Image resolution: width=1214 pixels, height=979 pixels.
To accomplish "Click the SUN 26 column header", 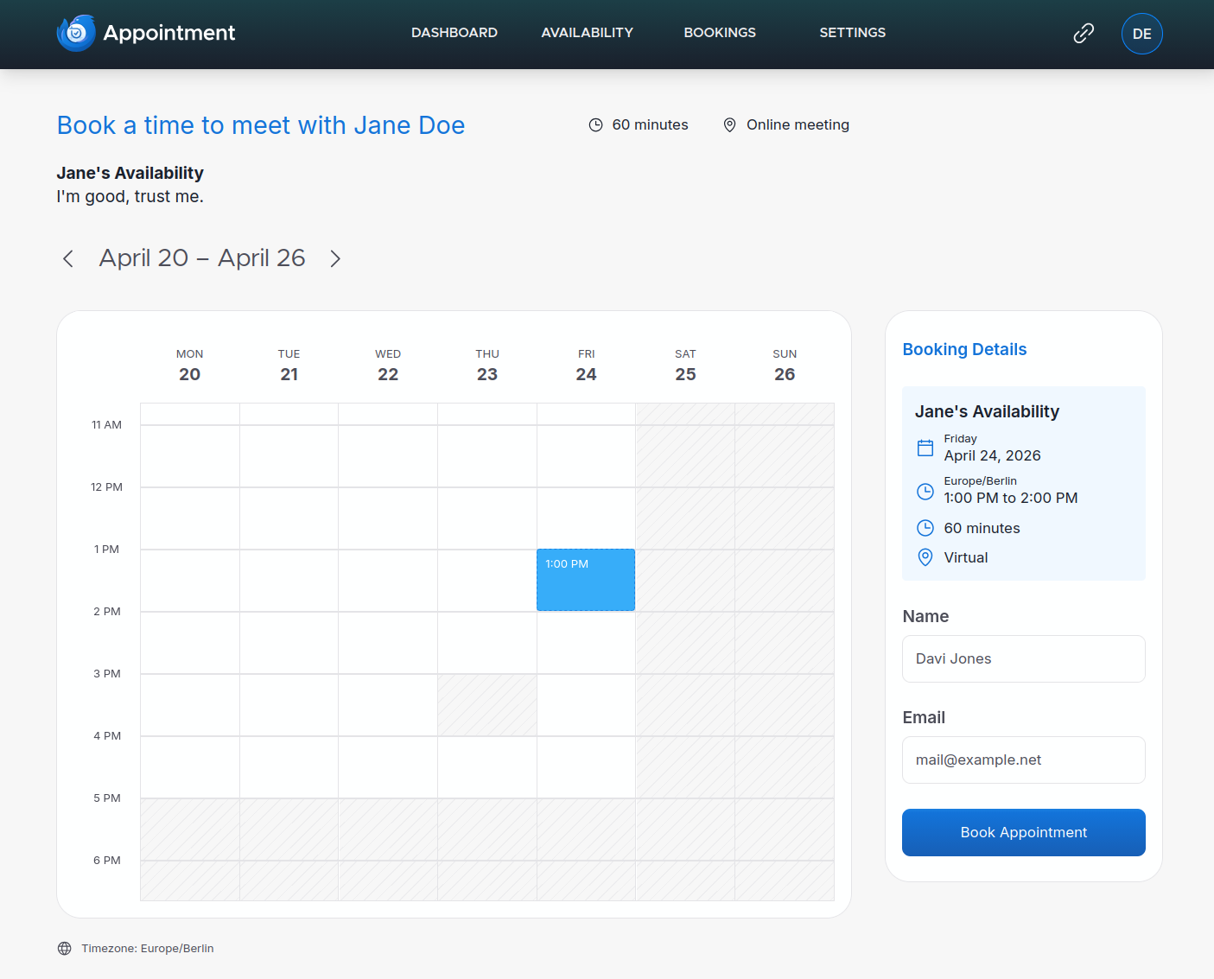I will (x=785, y=365).
